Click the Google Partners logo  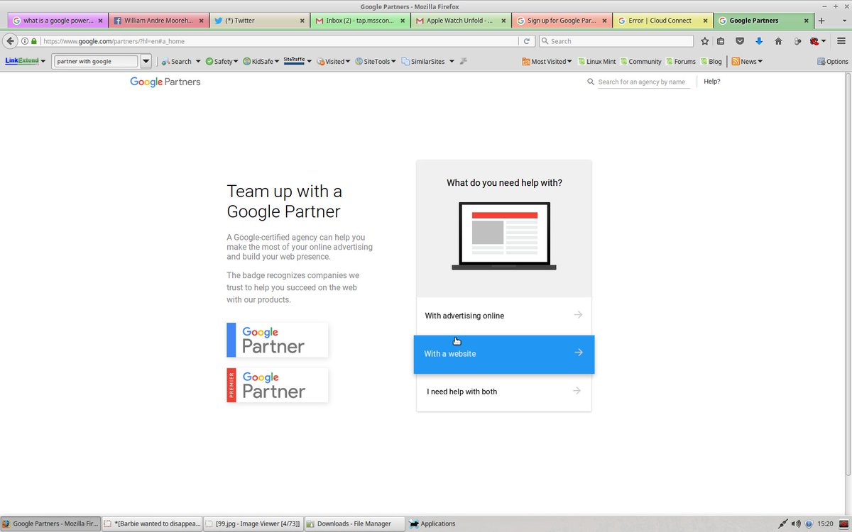[165, 82]
